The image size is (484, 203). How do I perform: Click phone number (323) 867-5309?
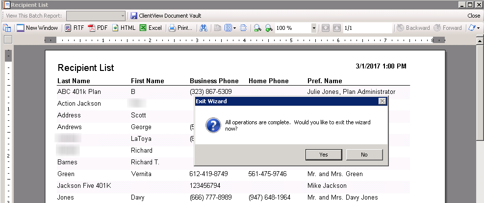coord(211,92)
